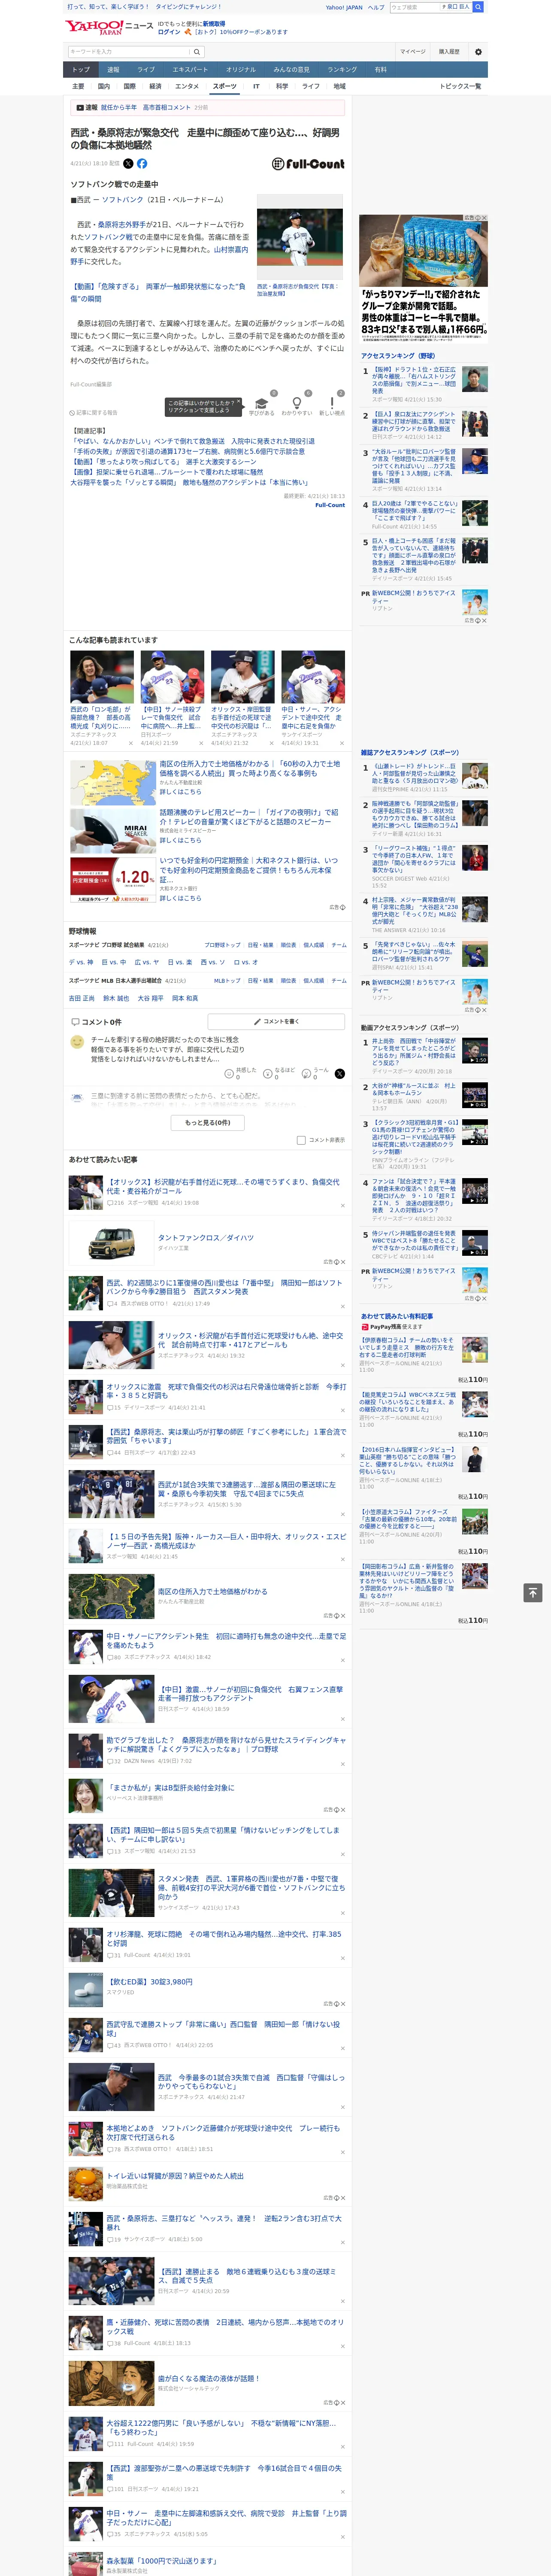Viewport: 551px width, 2576px height.
Task: Open the 地域 category tab
Action: point(339,87)
